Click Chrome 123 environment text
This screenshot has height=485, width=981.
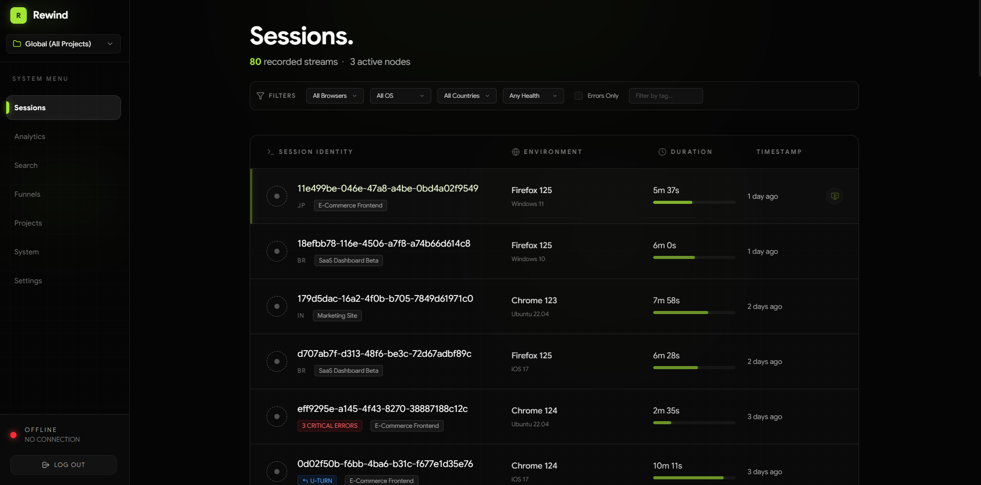point(534,301)
